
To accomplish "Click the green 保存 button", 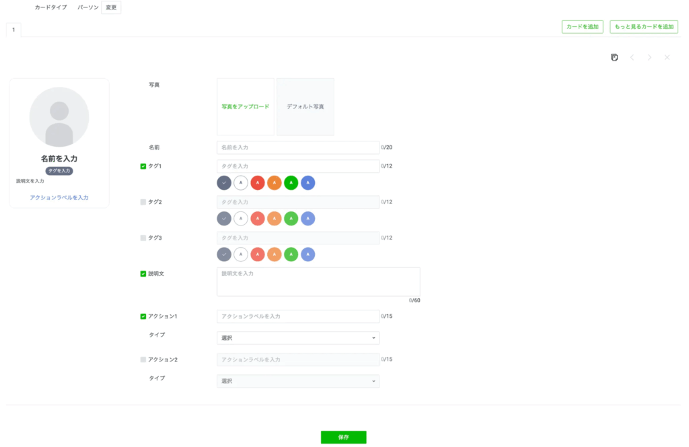I will click(343, 437).
